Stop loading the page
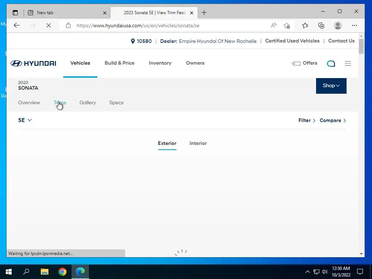 click(x=49, y=25)
